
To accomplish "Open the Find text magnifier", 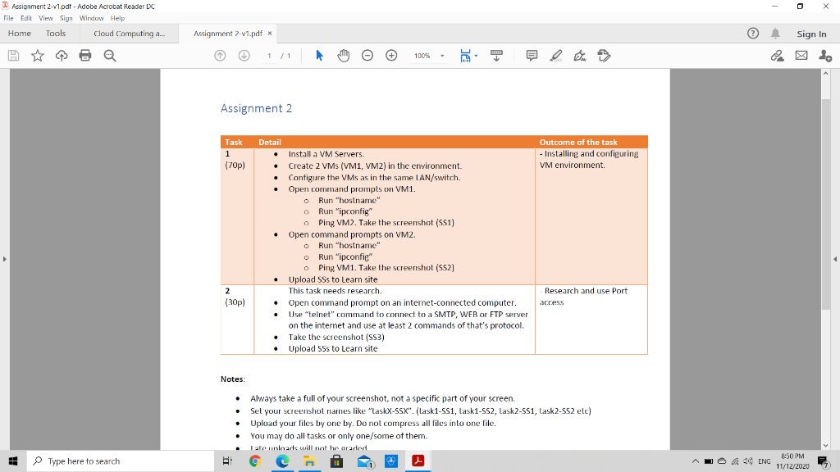I will click(x=110, y=56).
